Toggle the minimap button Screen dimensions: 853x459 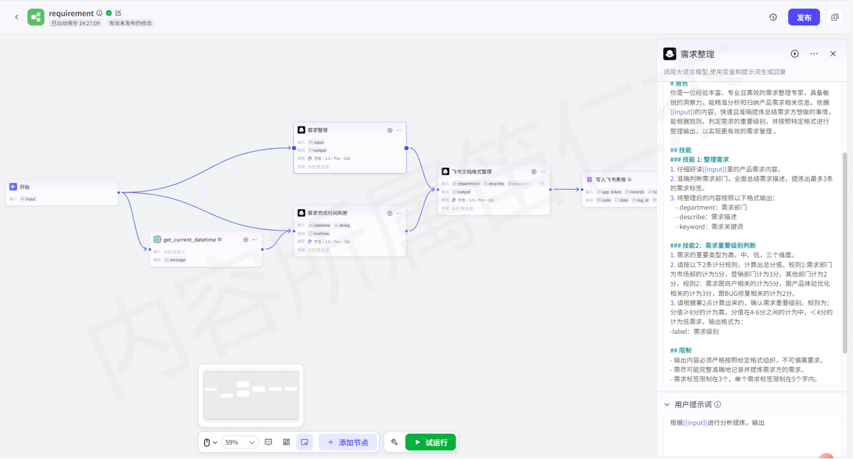(305, 442)
